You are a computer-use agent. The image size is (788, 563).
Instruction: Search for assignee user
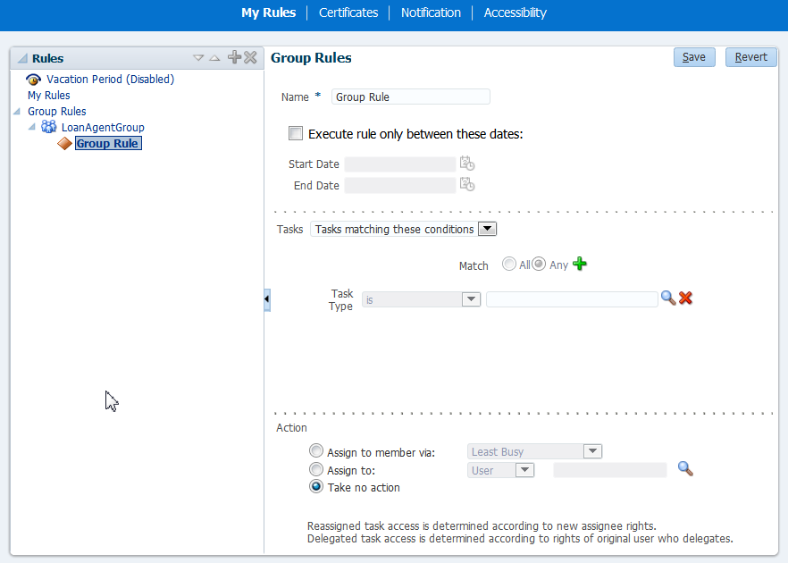(685, 469)
